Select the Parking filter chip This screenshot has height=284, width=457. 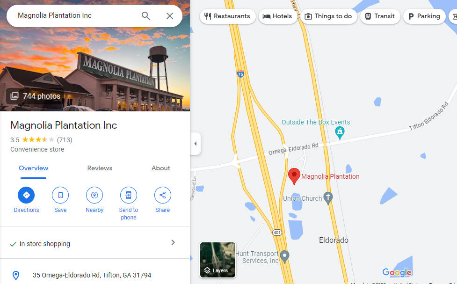click(424, 16)
